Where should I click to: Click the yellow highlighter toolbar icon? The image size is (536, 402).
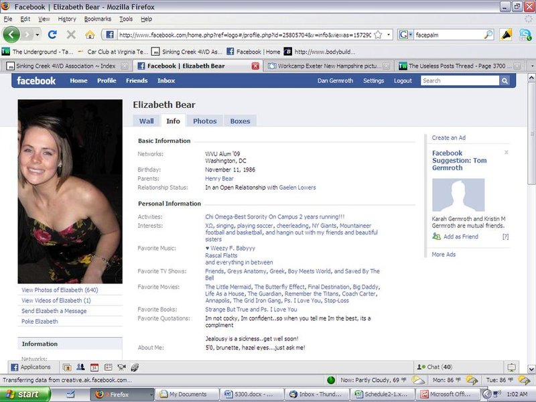click(x=506, y=35)
